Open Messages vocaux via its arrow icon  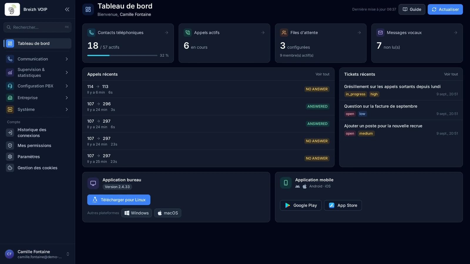point(456,33)
